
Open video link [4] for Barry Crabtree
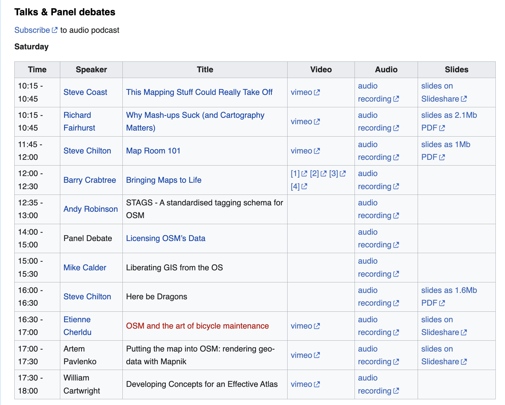point(299,187)
